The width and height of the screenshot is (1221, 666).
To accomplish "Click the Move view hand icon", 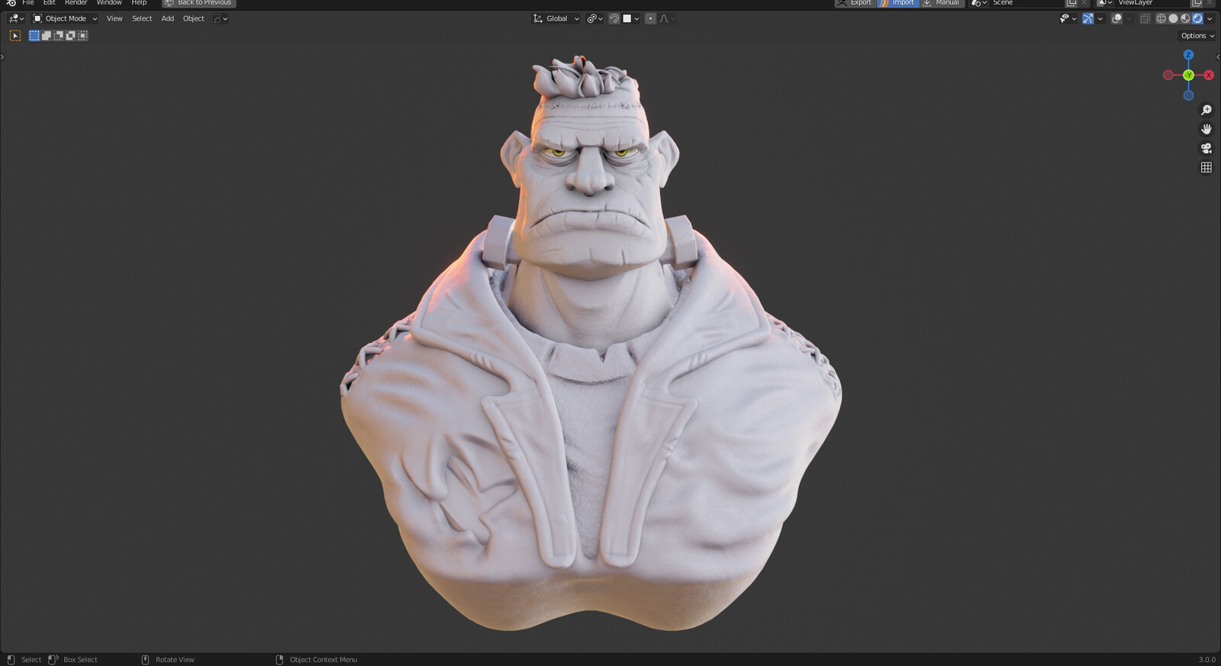I will [x=1207, y=130].
